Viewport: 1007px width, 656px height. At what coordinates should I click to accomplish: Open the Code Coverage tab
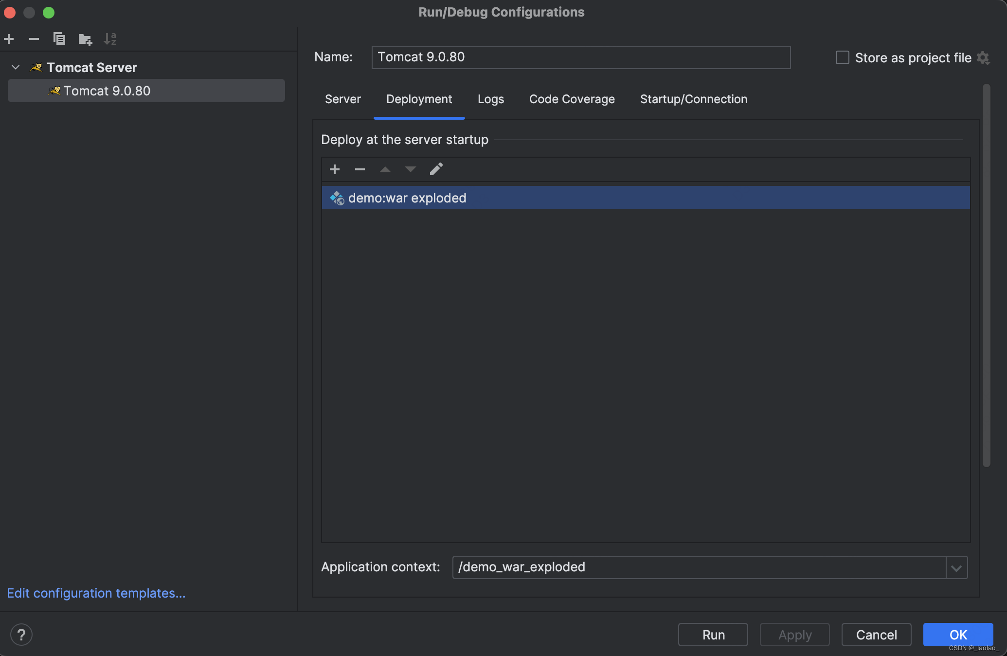click(x=572, y=99)
